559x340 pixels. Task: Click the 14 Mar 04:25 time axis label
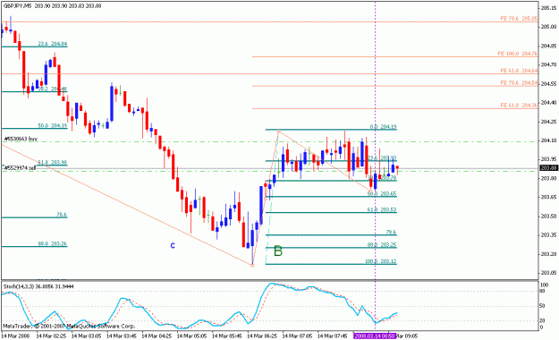[157, 336]
